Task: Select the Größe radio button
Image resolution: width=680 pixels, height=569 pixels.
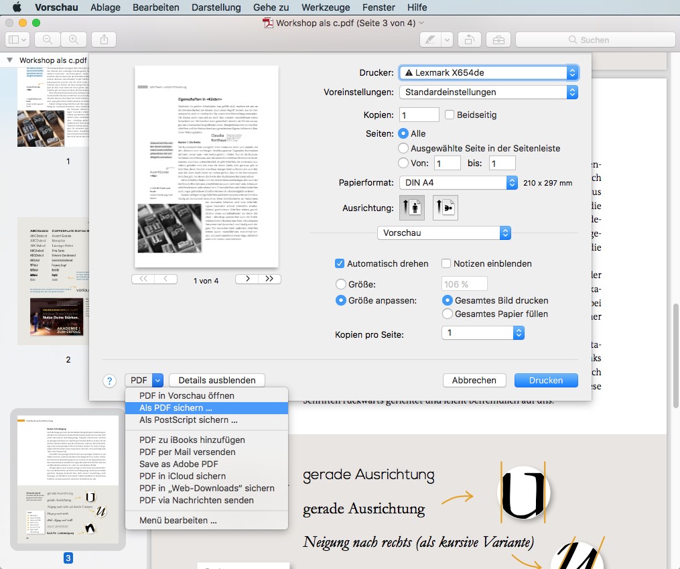Action: click(x=341, y=284)
